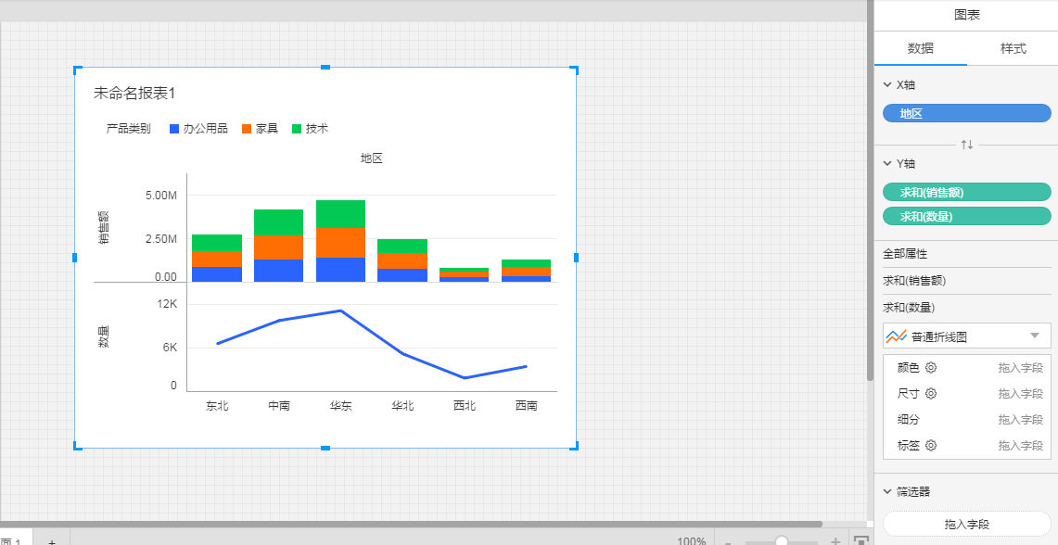The image size is (1058, 545).
Task: Click the vertical canvas scrollbar
Action: point(871,189)
